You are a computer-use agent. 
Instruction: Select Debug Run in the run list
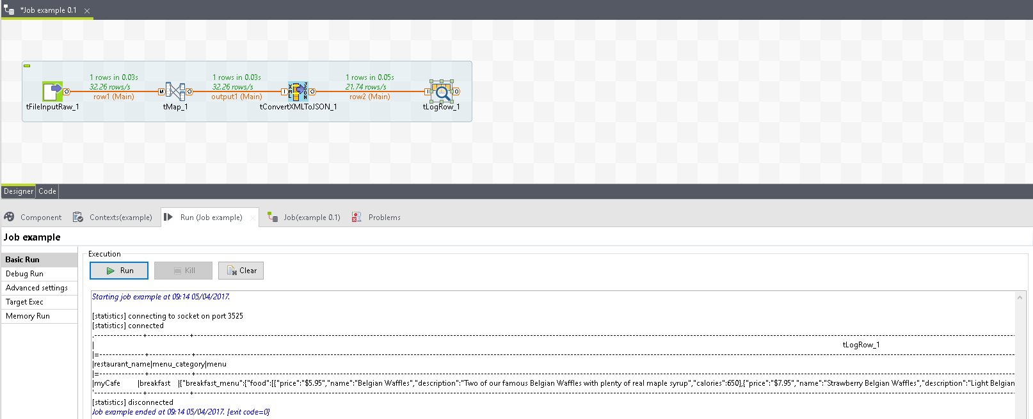pos(25,274)
